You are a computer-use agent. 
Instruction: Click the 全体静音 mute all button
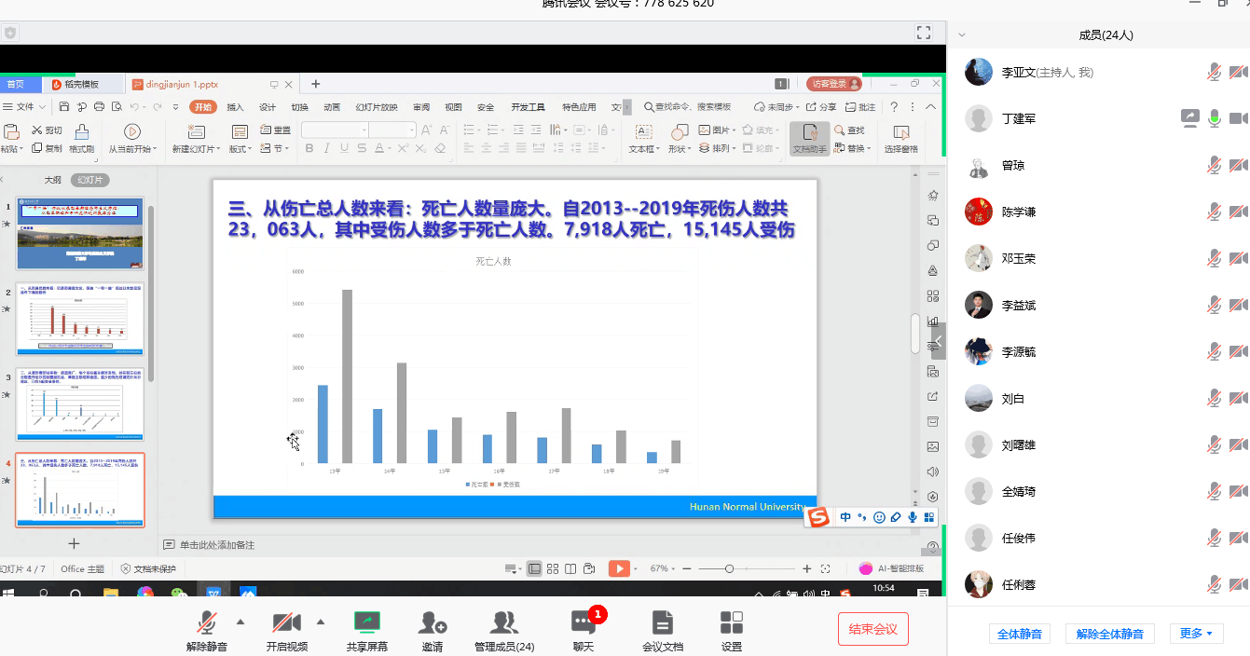[1020, 634]
